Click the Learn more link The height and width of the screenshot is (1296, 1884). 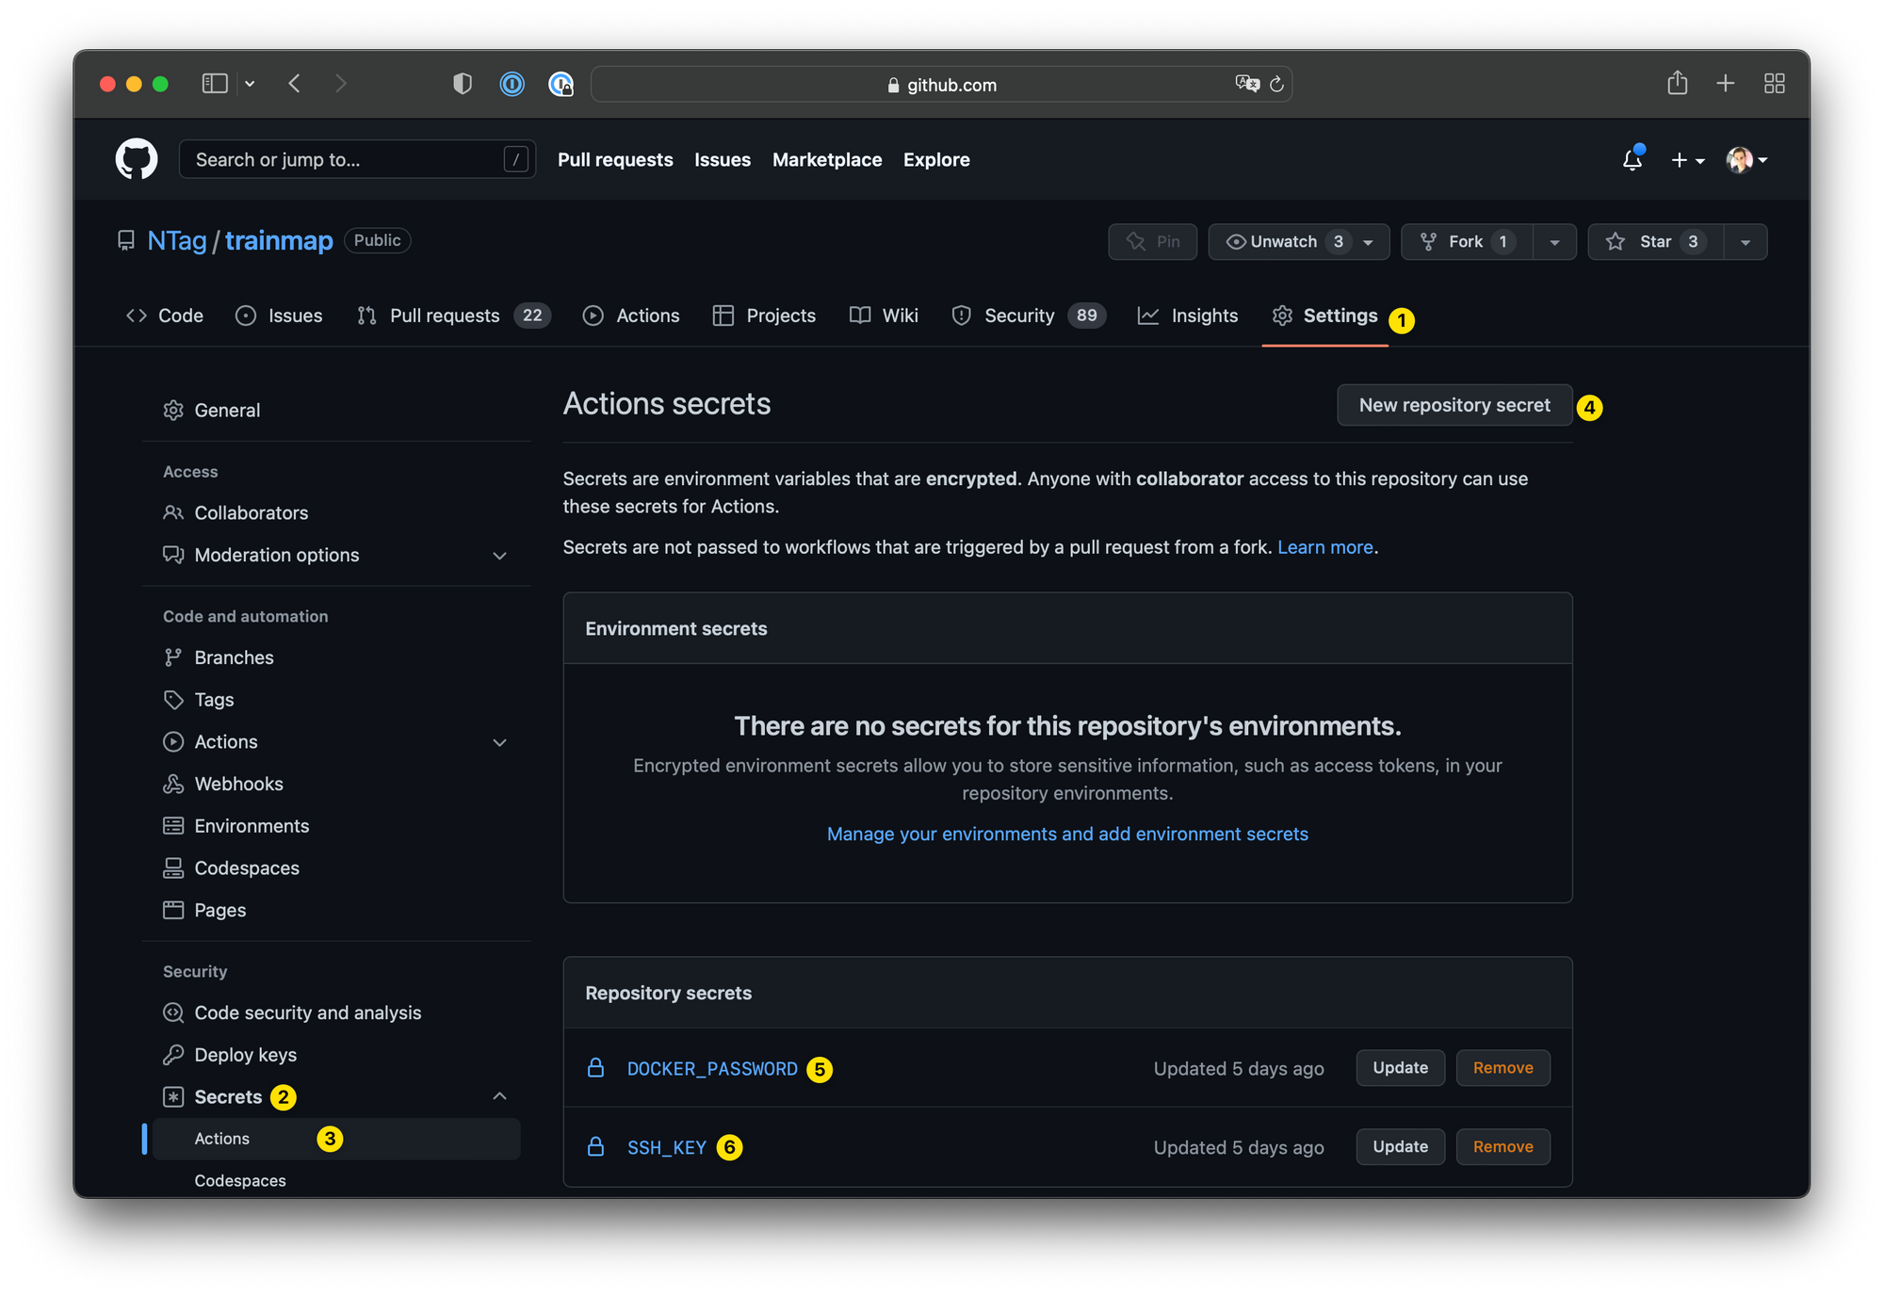[x=1324, y=547]
